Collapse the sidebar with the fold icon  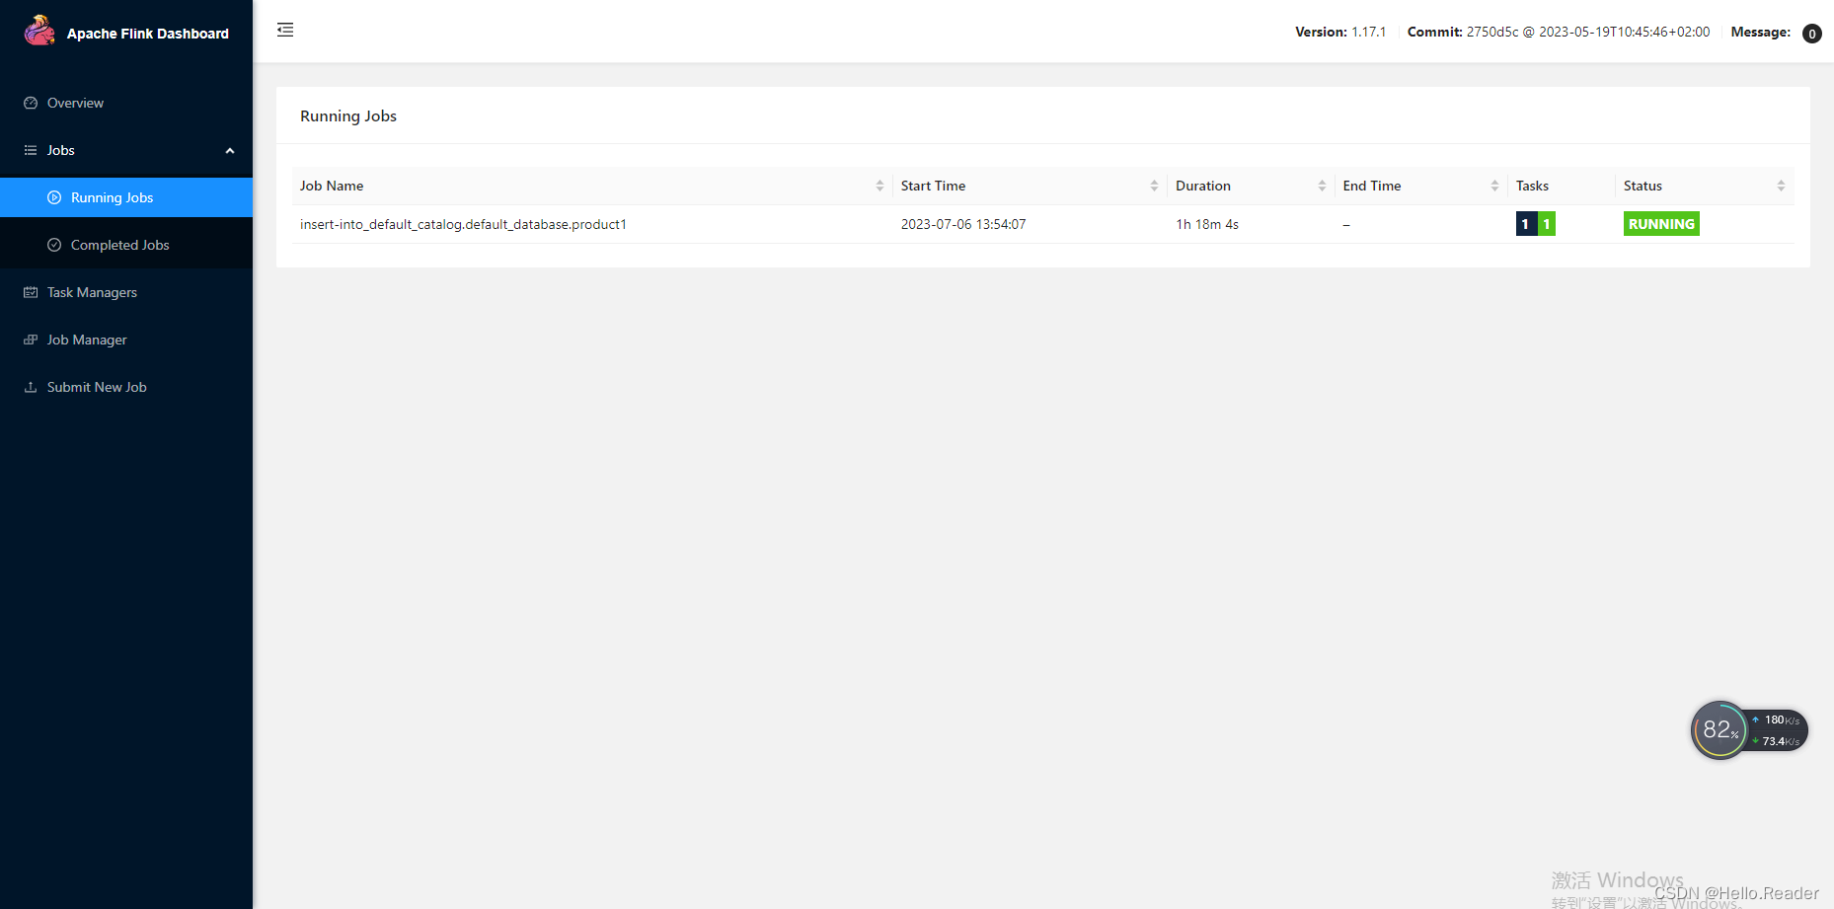point(285,30)
